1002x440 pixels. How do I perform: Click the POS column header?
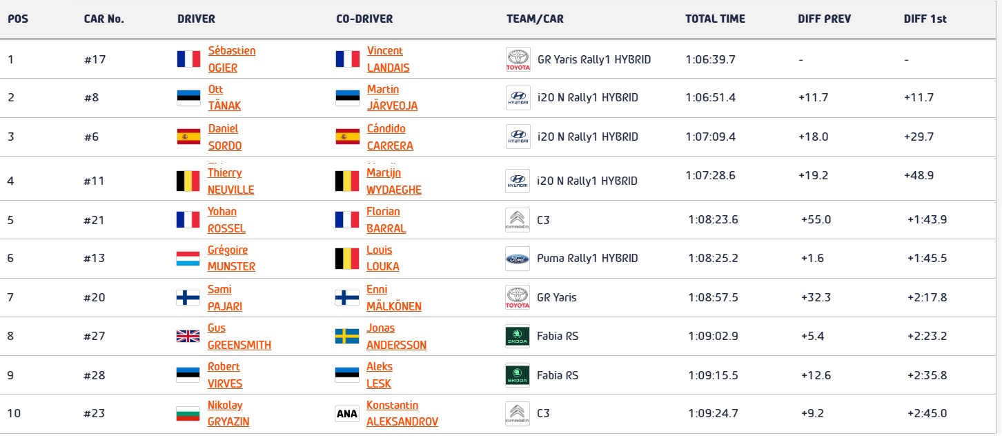click(18, 19)
